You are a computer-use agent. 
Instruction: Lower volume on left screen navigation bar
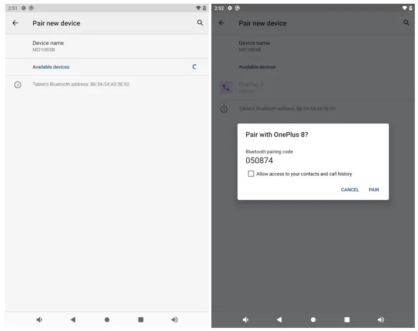tap(39, 319)
